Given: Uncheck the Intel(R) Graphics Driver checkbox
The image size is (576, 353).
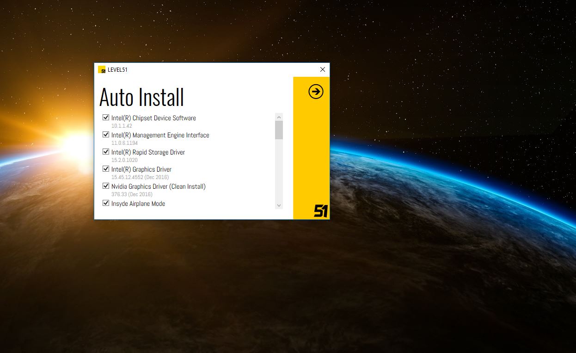Looking at the screenshot, I should pos(106,169).
